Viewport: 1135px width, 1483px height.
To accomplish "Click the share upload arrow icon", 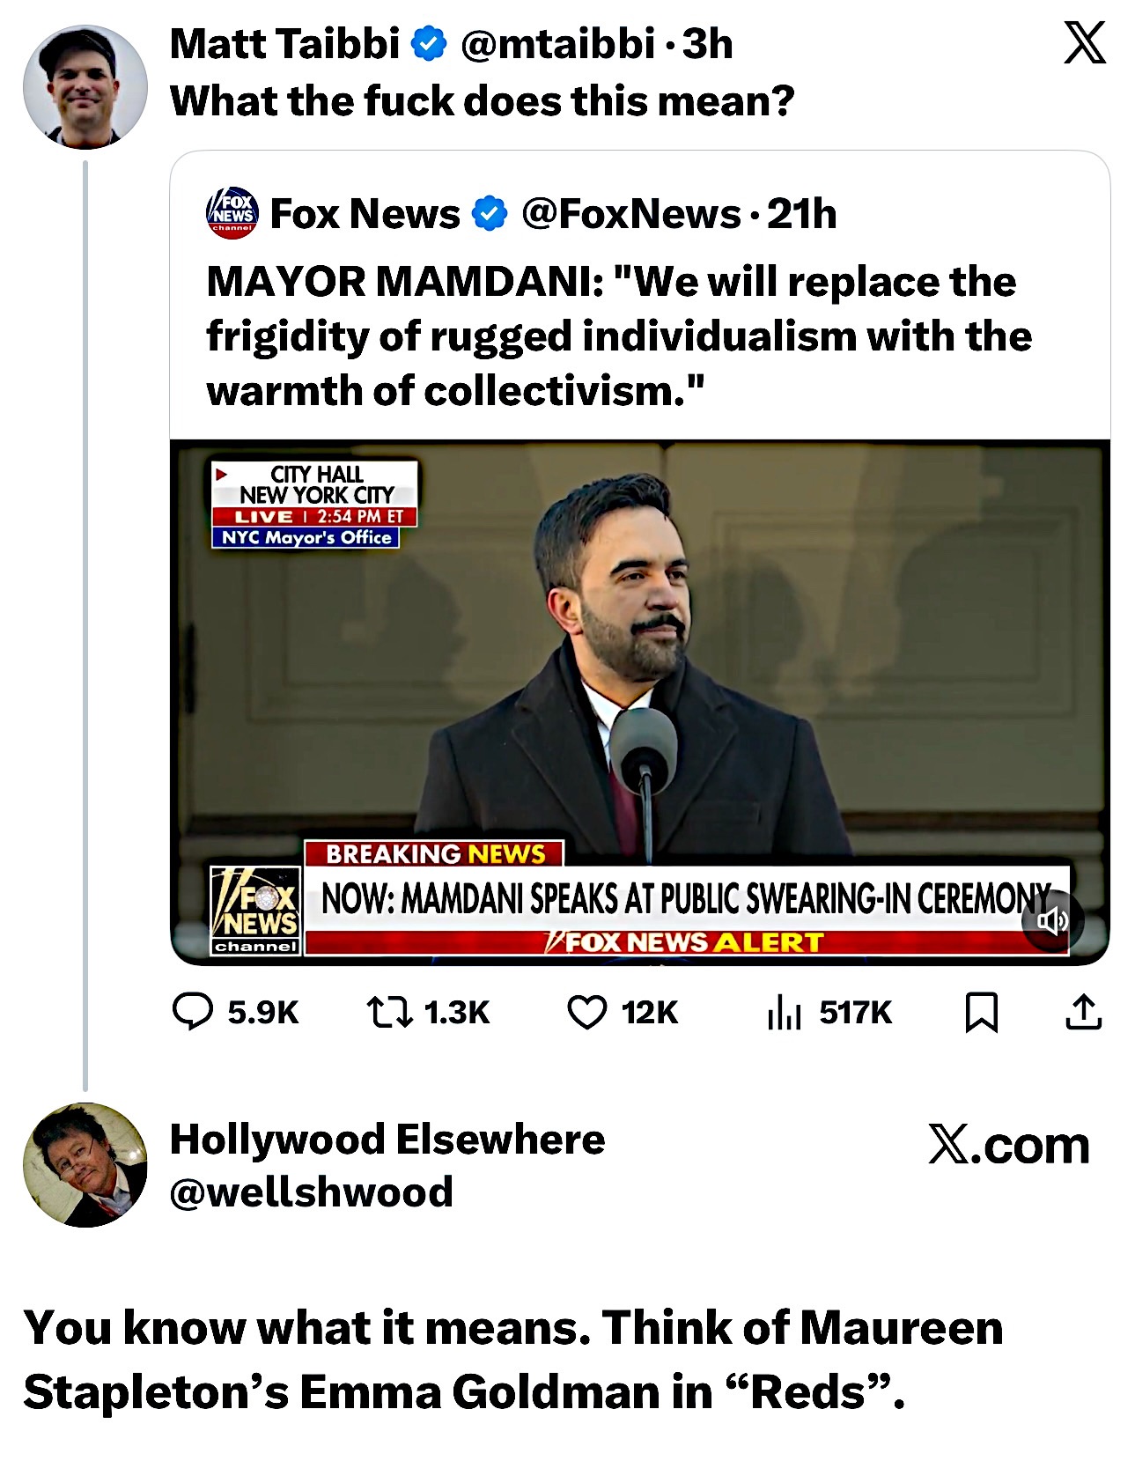I will click(1083, 1012).
